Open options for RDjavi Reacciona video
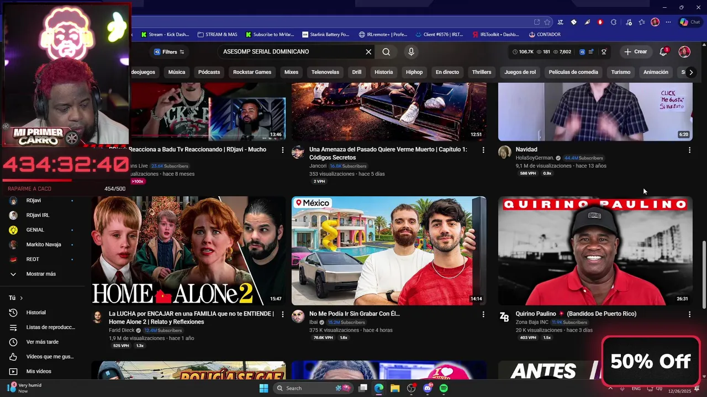This screenshot has width=707, height=397. pyautogui.click(x=283, y=150)
